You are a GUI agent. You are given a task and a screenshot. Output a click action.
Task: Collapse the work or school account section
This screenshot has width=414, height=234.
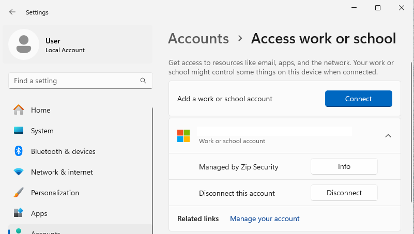[x=388, y=136]
